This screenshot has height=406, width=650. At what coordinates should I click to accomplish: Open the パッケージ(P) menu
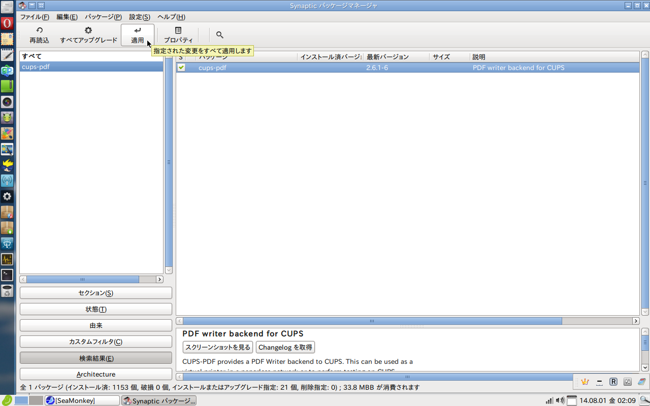pyautogui.click(x=103, y=17)
